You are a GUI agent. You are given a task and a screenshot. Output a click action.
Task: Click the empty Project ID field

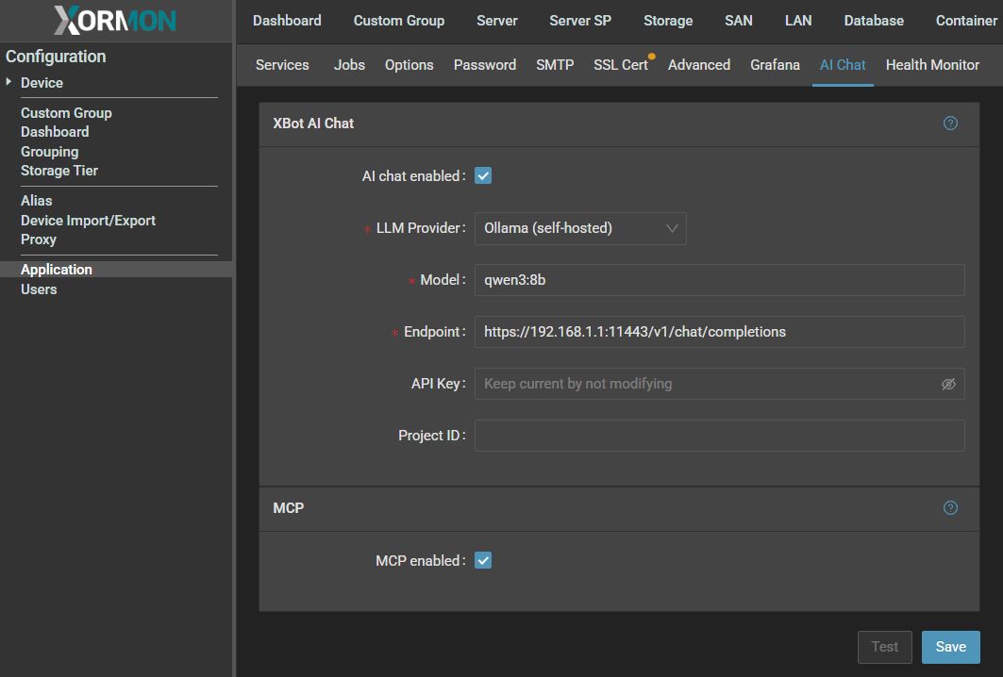[718, 436]
